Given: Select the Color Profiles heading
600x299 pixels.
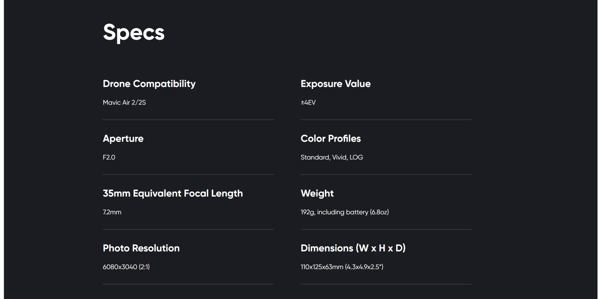Looking at the screenshot, I should tap(331, 139).
